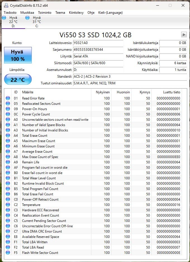The width and height of the screenshot is (190, 262).
Task: Click the Luettu tieto column header
Action: pyautogui.click(x=167, y=92)
